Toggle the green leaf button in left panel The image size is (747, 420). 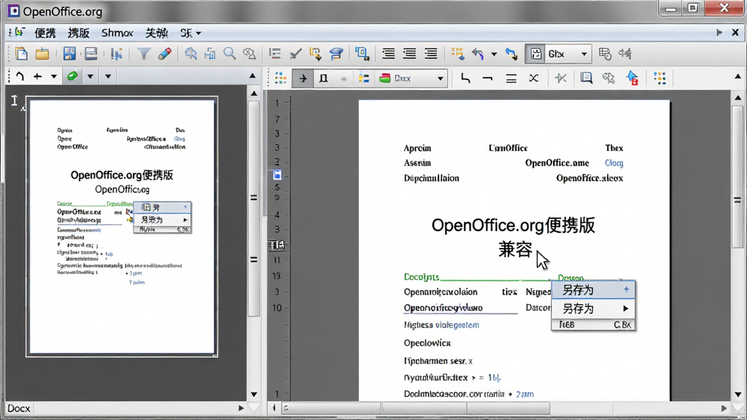(72, 76)
